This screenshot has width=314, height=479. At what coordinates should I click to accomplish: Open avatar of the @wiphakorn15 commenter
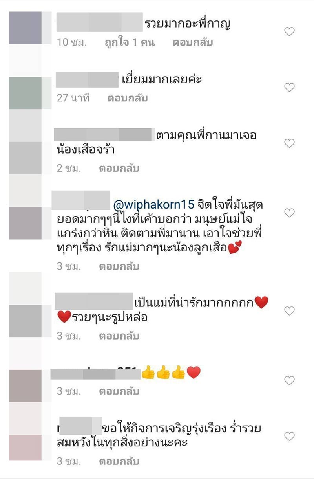[x=25, y=223]
